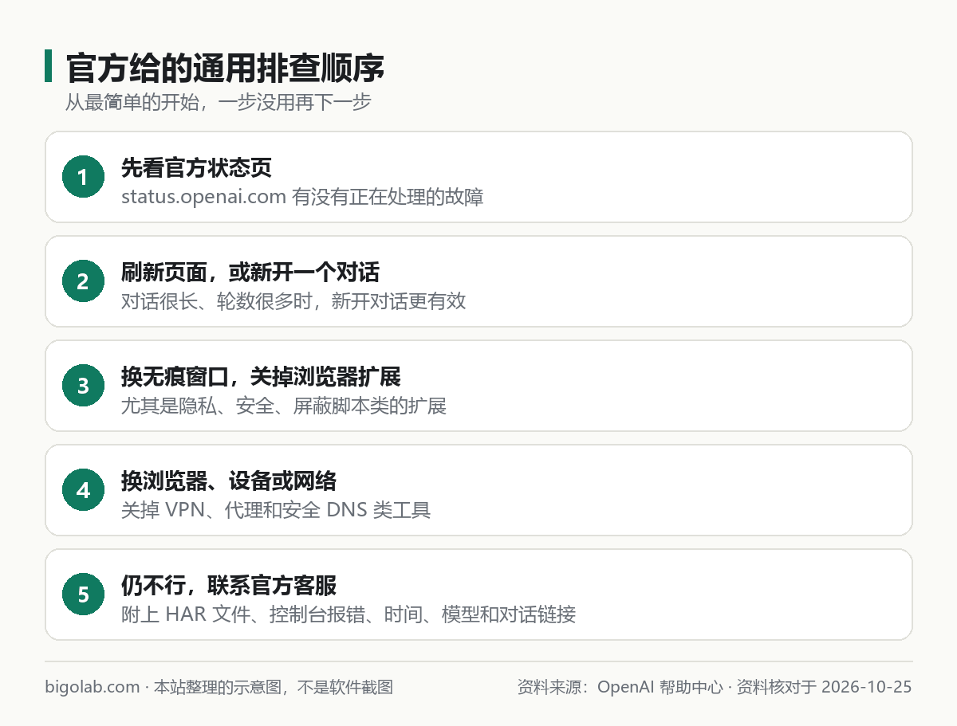Click the description 对话很长、轮数很多时,新开对话更有效

[x=293, y=301]
